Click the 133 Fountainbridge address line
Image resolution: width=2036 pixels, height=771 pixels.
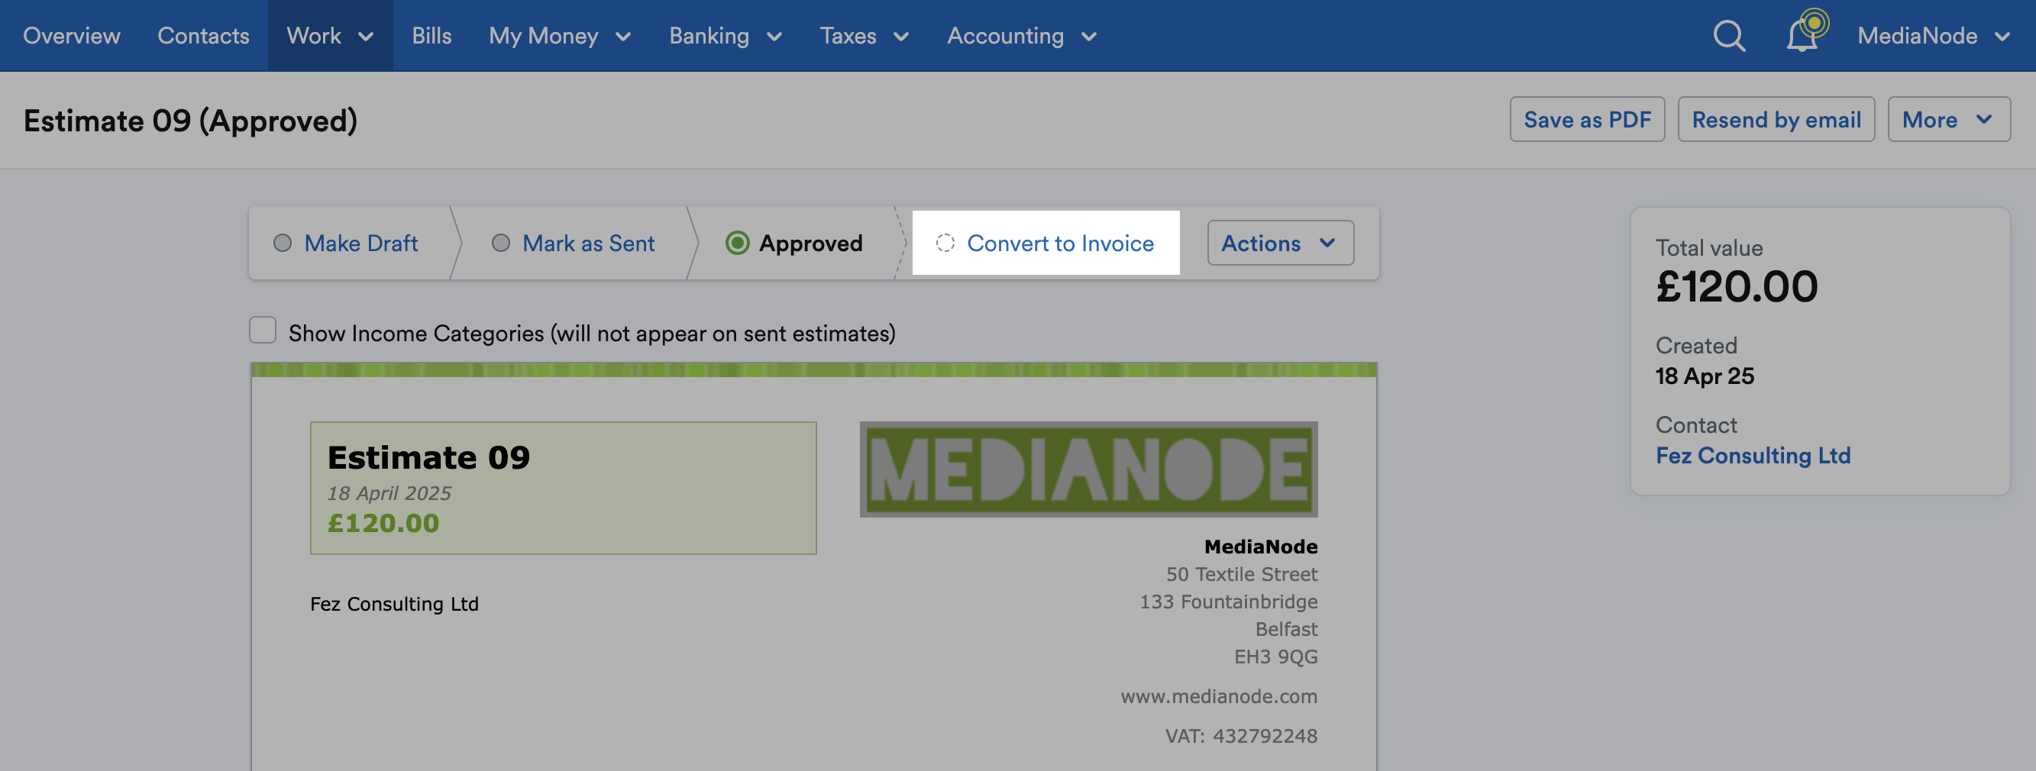click(1228, 602)
